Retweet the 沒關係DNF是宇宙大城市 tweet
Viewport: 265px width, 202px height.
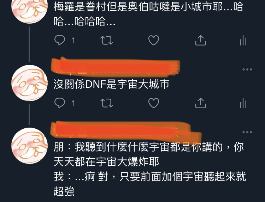coord(107,103)
